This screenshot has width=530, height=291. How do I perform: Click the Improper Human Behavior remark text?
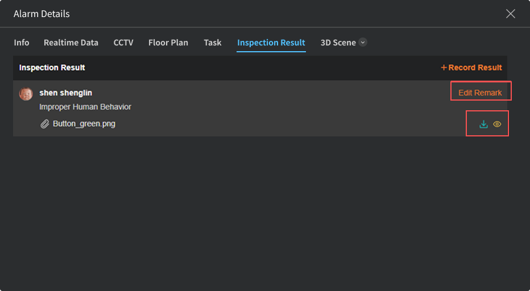tap(85, 107)
